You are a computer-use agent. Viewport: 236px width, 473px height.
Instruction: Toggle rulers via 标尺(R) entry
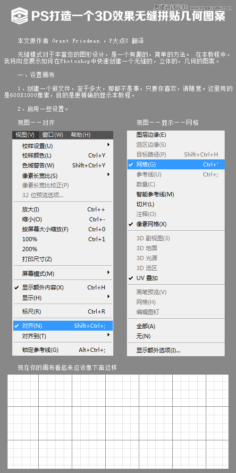[63, 312]
